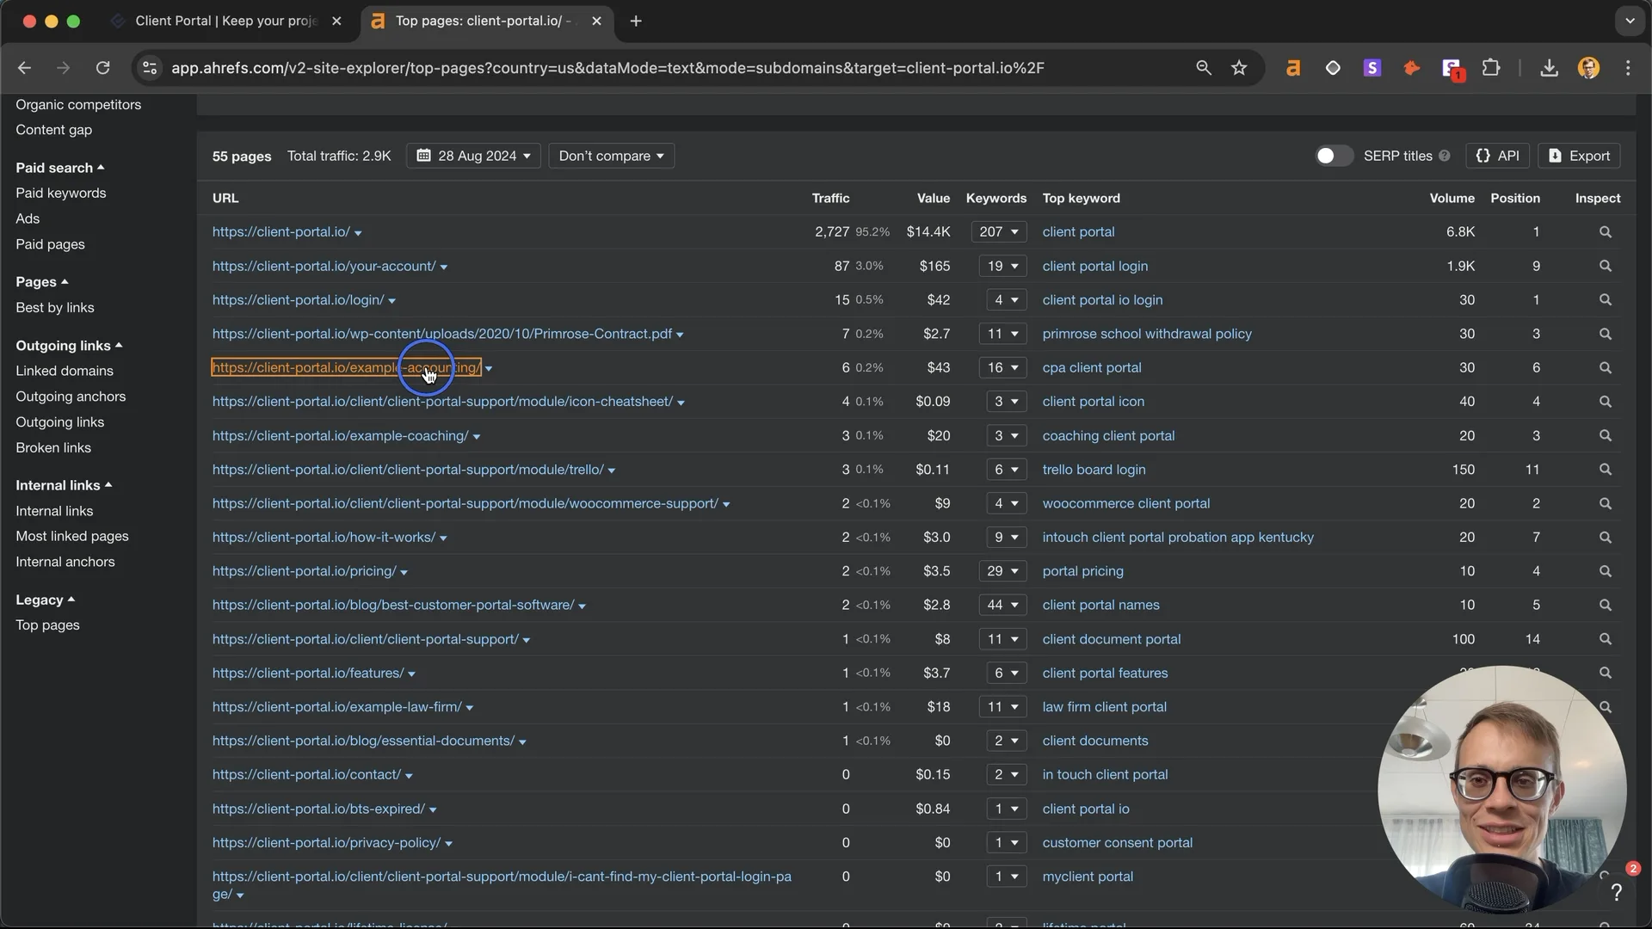Screen dimensions: 1652x929
Task: Inspect the portal pricing row
Action: pos(1605,571)
